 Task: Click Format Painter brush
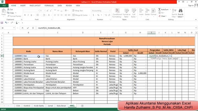tap(14, 16)
